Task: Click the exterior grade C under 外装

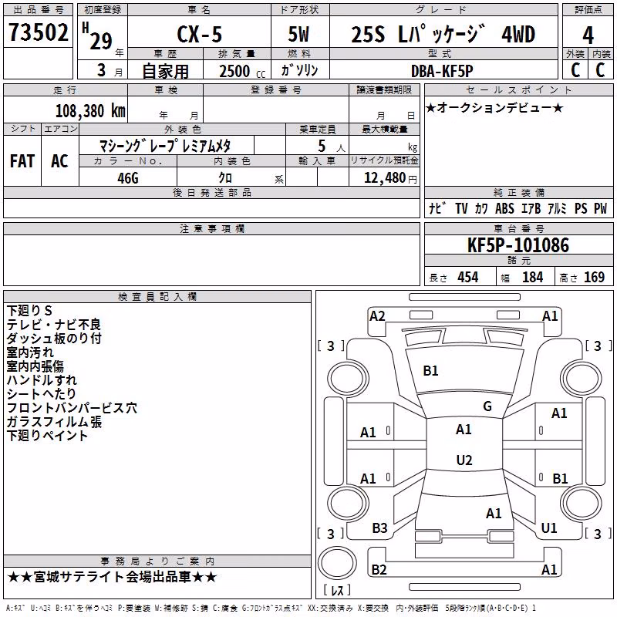Action: [575, 70]
